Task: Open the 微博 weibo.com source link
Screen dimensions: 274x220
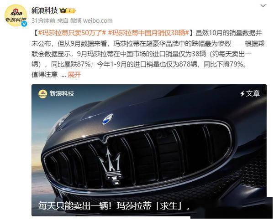Action: 91,21
